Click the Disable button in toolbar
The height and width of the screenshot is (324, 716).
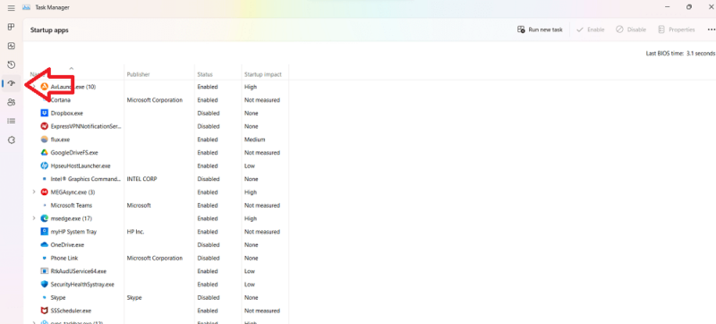631,30
